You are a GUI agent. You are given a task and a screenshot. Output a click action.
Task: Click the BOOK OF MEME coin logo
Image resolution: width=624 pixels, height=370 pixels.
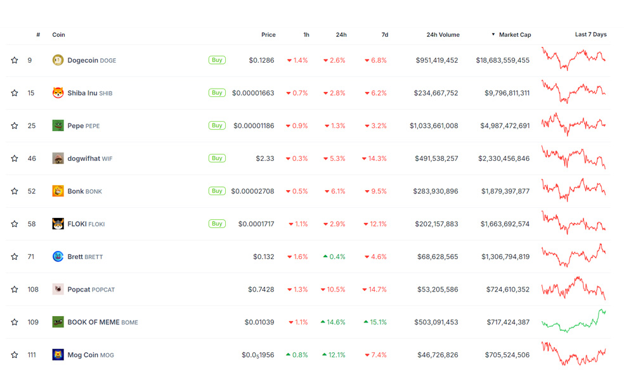(58, 322)
